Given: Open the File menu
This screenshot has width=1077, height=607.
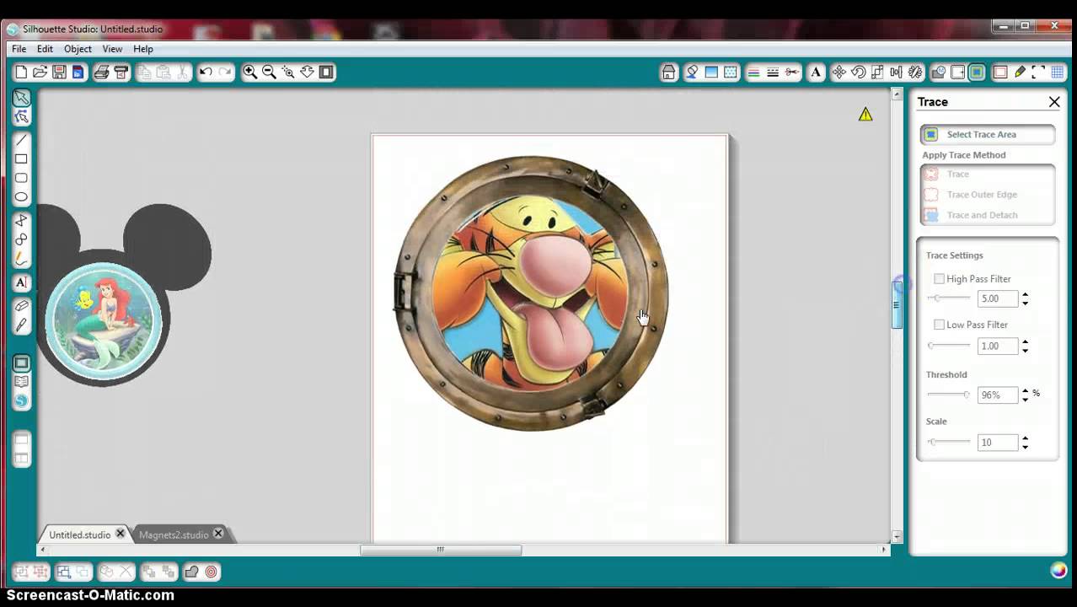Looking at the screenshot, I should click(x=19, y=49).
